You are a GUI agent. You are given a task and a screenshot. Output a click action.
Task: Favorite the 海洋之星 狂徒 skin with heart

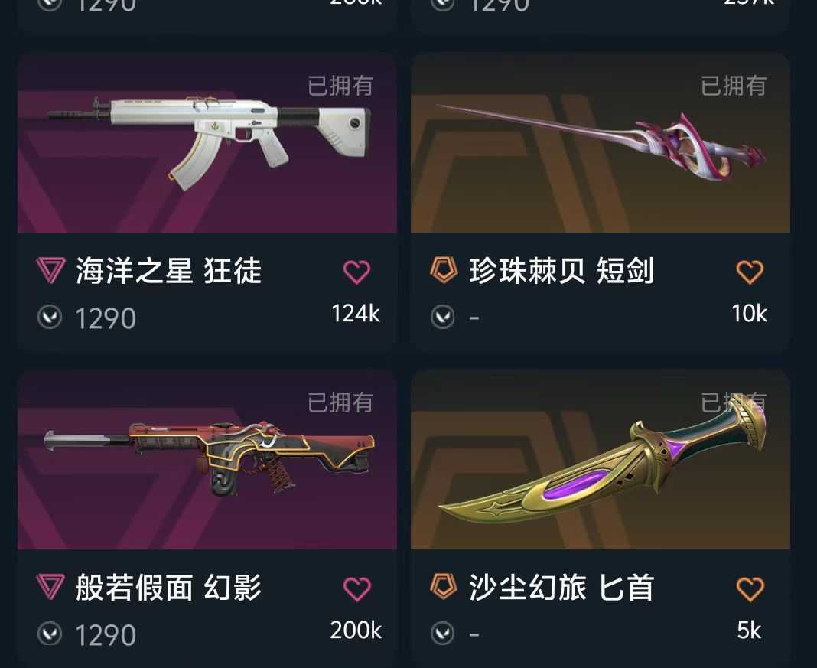tap(357, 272)
